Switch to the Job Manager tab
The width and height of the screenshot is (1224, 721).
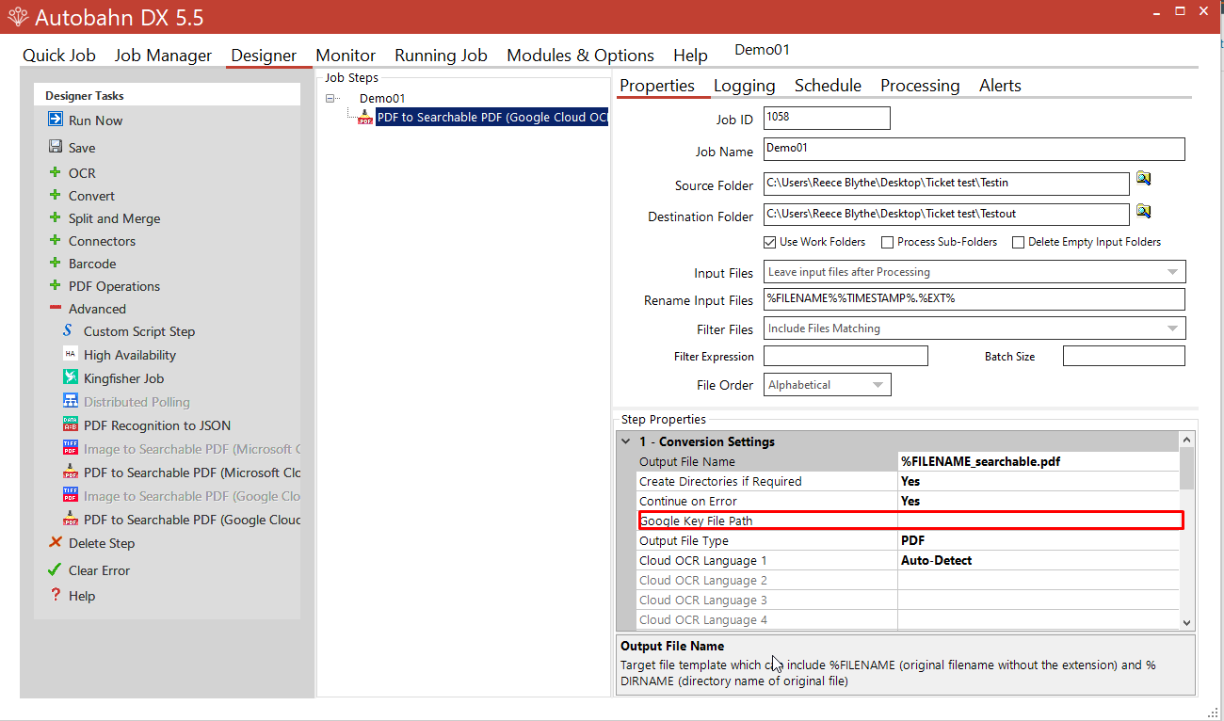pyautogui.click(x=163, y=56)
